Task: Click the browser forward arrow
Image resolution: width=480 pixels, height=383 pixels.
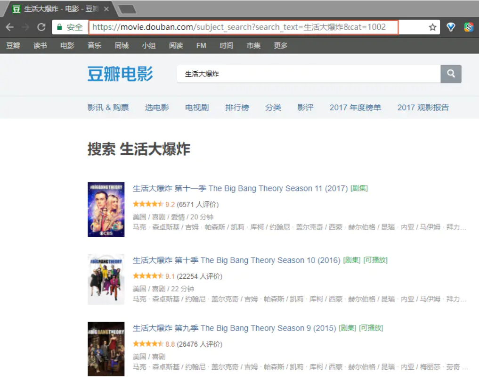Action: pos(25,27)
